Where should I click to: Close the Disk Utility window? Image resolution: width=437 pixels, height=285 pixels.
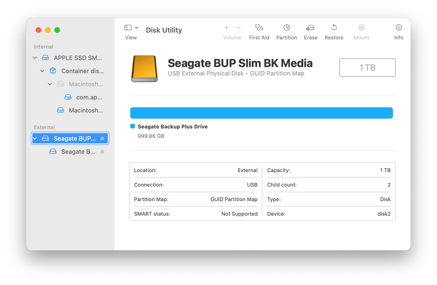38,30
